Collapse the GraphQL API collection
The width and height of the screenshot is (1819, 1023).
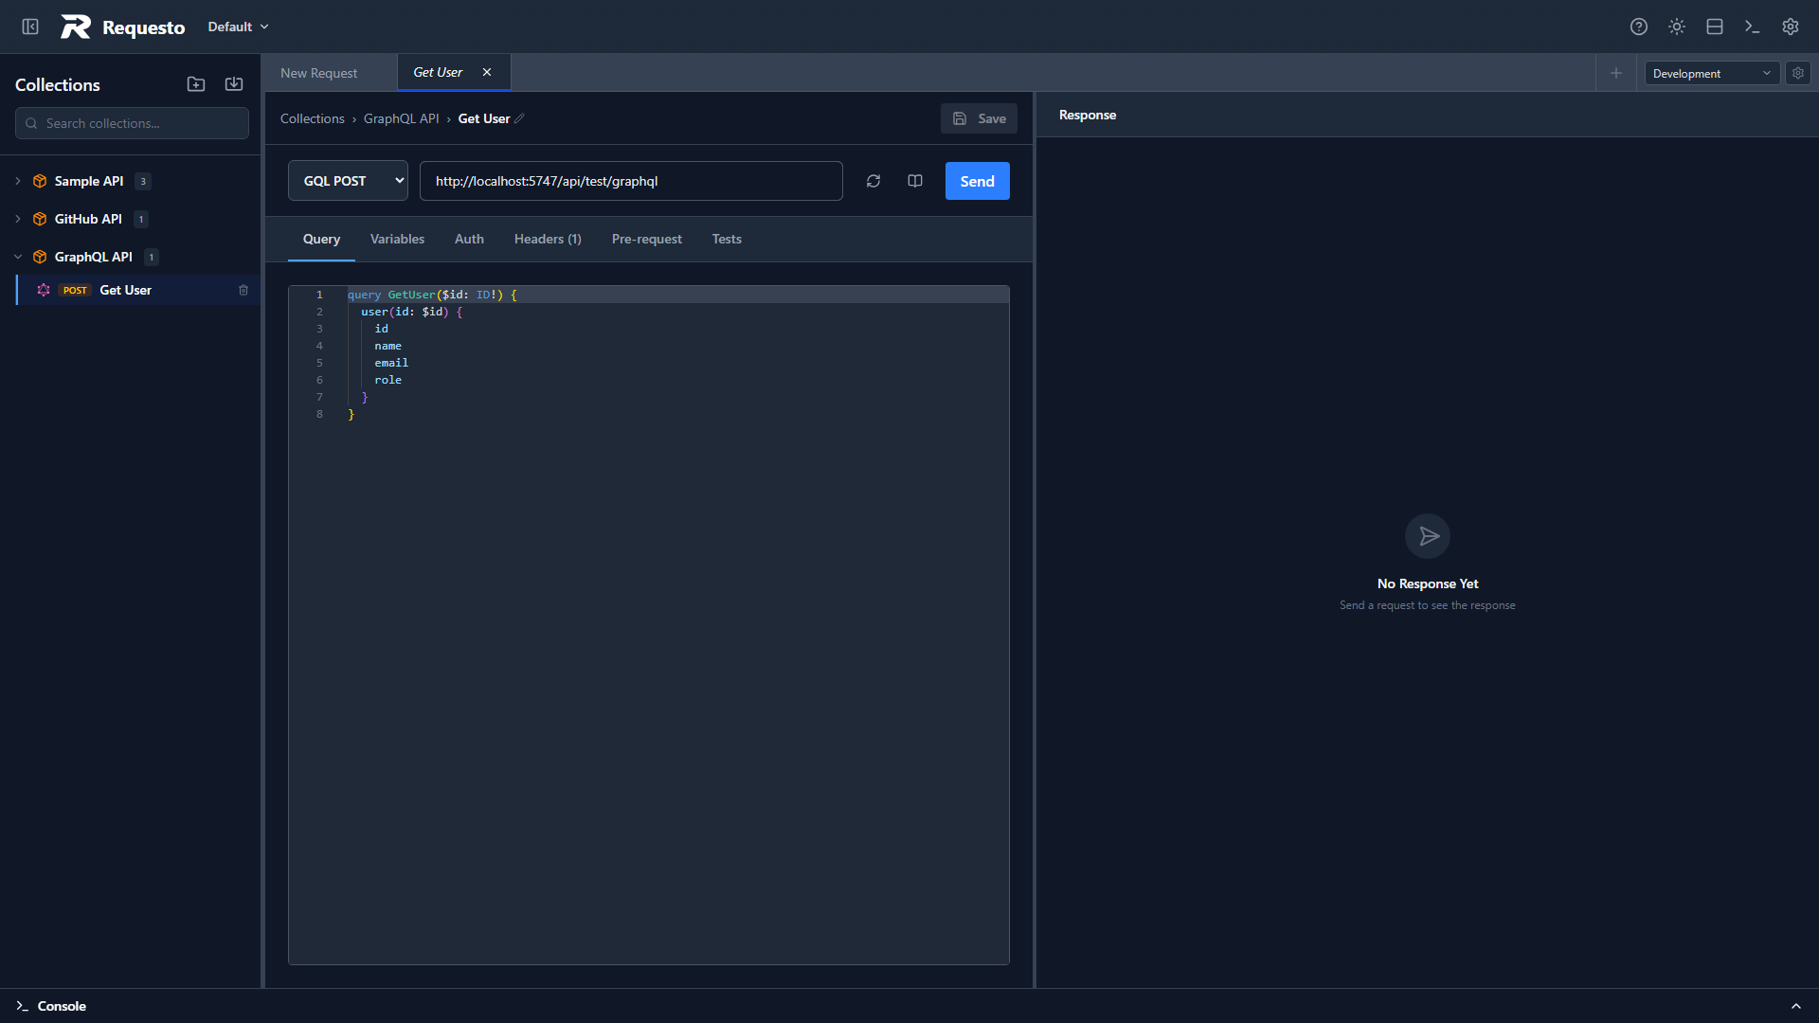pyautogui.click(x=18, y=257)
